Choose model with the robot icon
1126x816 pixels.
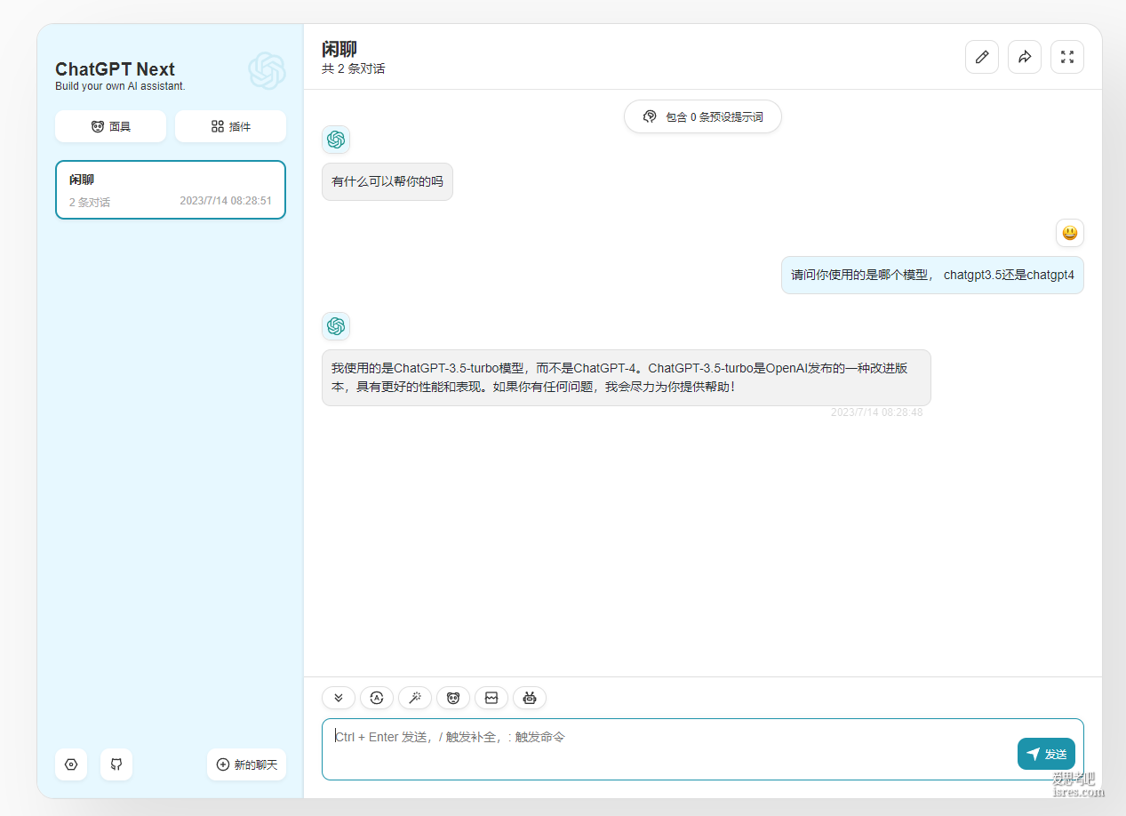click(530, 699)
